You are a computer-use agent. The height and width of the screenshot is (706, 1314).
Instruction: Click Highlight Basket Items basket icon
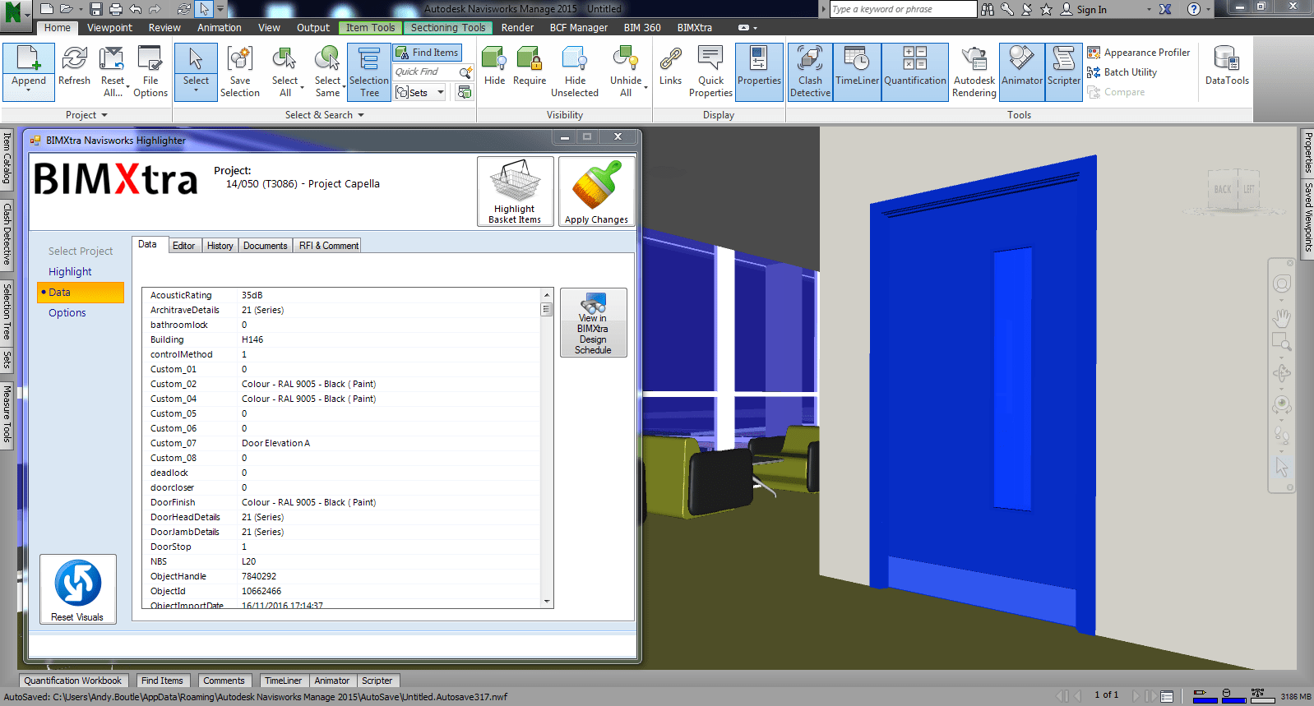516,181
